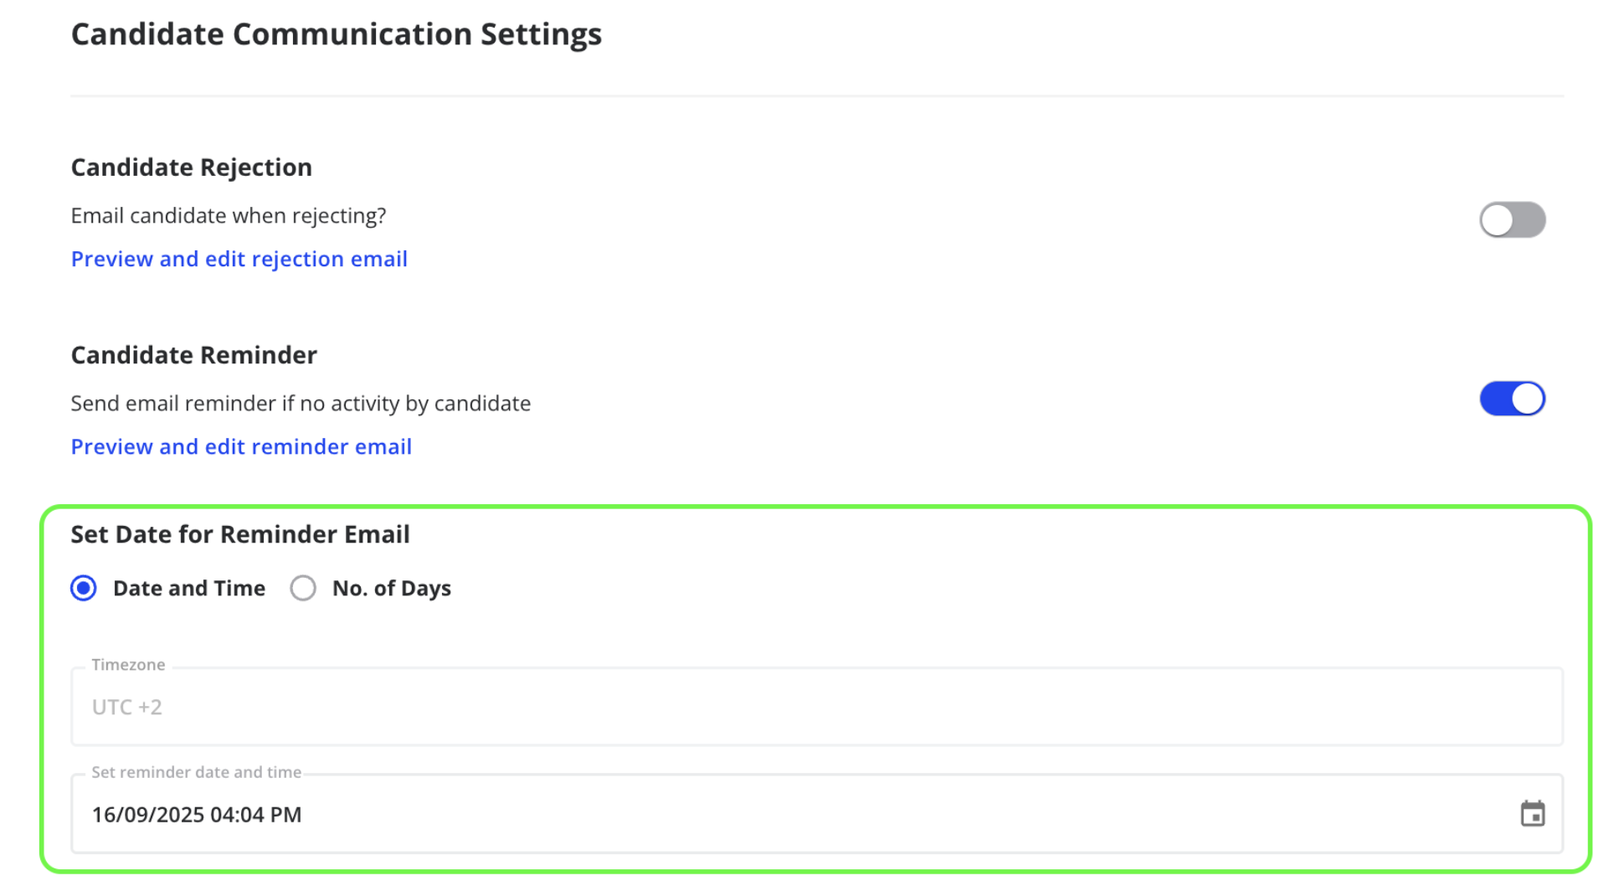Open the calendar date picker icon

[1532, 813]
